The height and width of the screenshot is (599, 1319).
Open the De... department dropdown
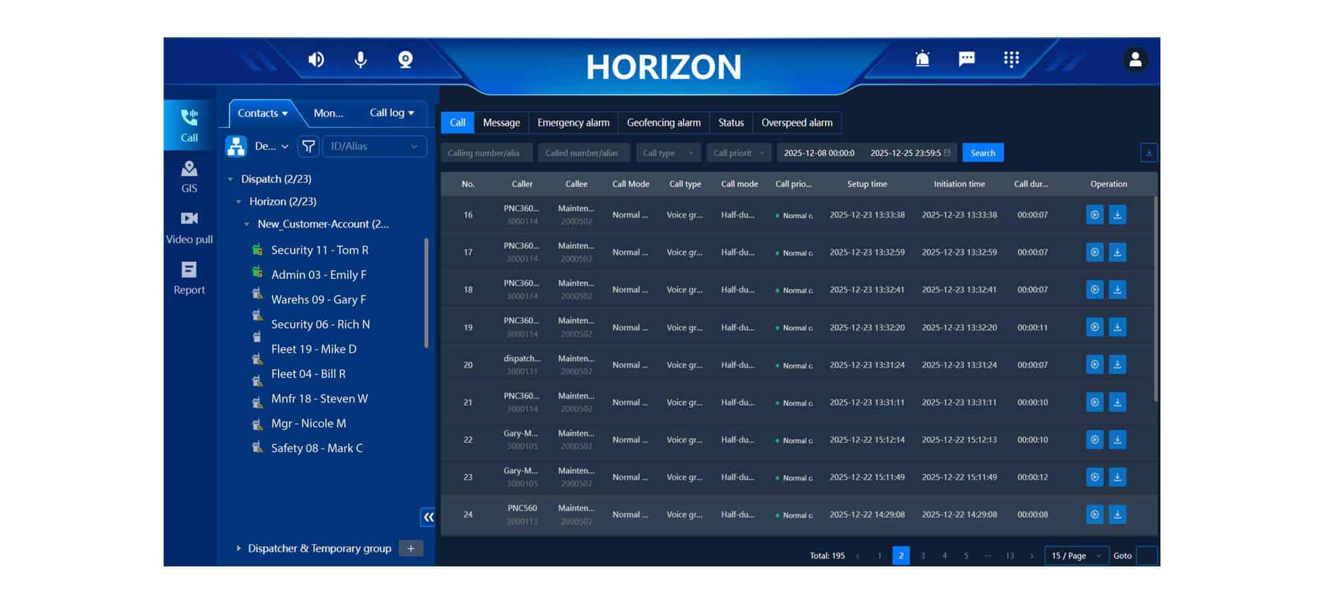click(x=271, y=146)
